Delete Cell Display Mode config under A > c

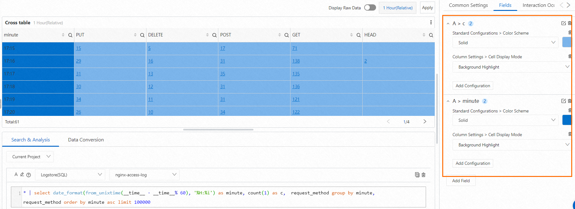coord(570,56)
